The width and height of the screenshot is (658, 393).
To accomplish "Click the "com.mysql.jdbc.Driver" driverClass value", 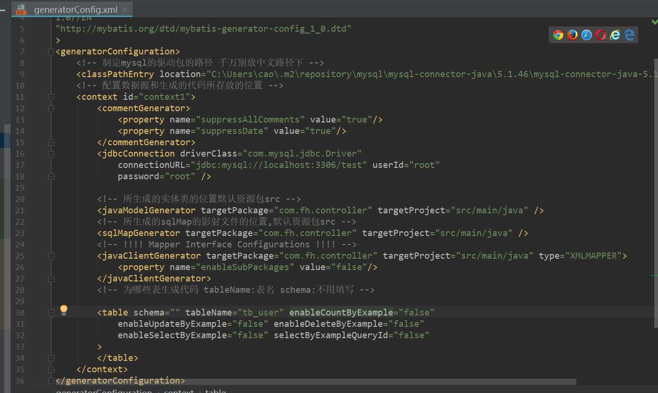I will (x=303, y=154).
